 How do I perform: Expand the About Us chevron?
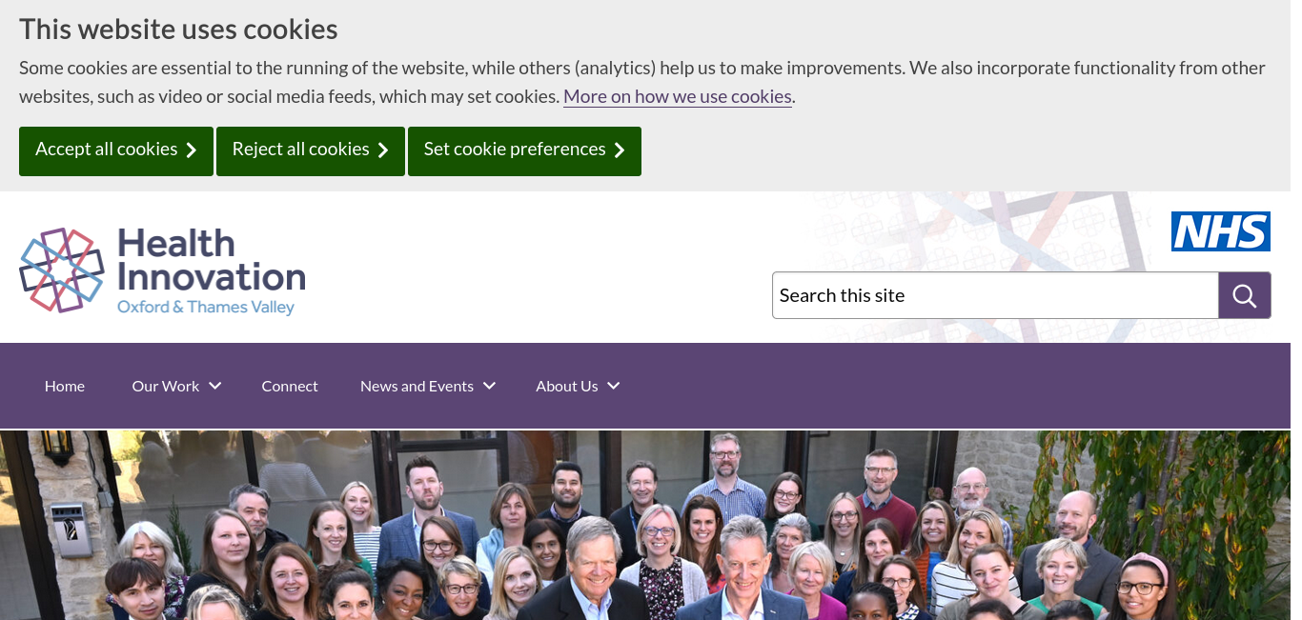(x=614, y=386)
